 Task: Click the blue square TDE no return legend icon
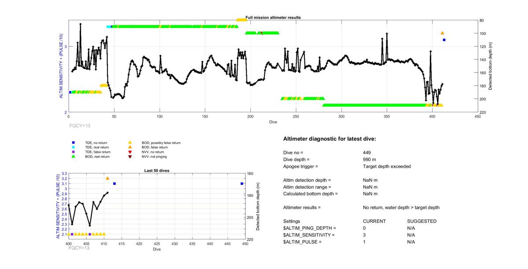coord(73,143)
